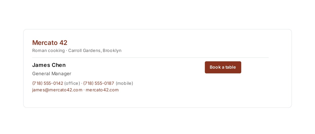This screenshot has height=134, width=315.
Task: Click the (office) label
Action: coord(72,83)
